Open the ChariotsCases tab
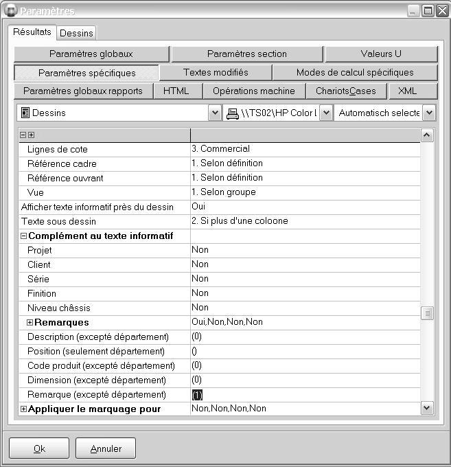The width and height of the screenshot is (451, 467). (x=346, y=91)
